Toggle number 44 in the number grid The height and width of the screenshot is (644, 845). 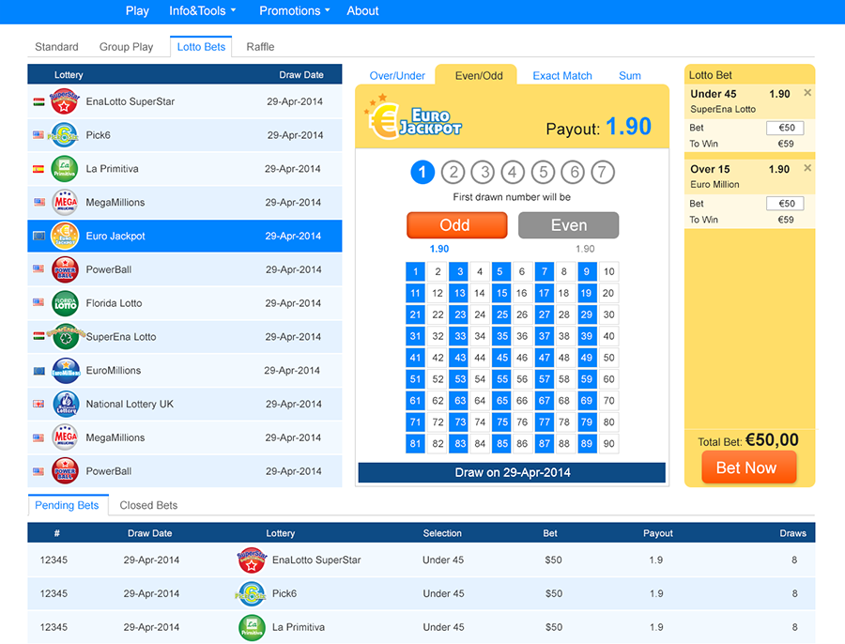480,358
